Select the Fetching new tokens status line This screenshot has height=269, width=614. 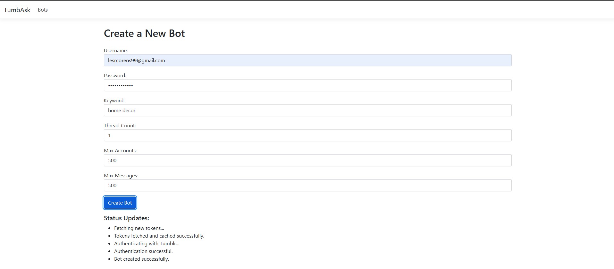coord(139,228)
